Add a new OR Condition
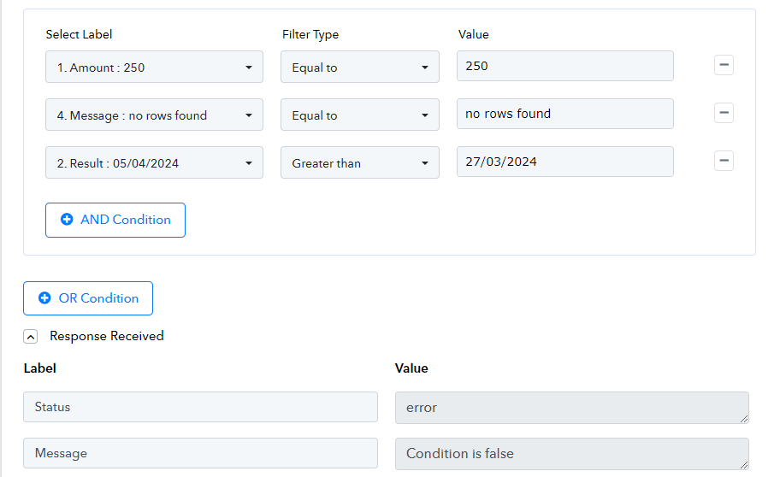 pyautogui.click(x=88, y=298)
